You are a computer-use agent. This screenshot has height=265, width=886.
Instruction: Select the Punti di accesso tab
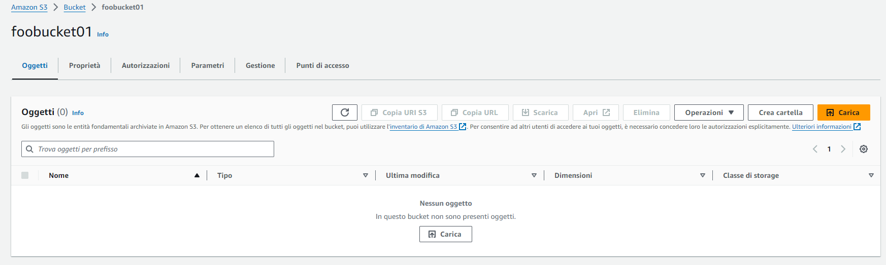(323, 65)
